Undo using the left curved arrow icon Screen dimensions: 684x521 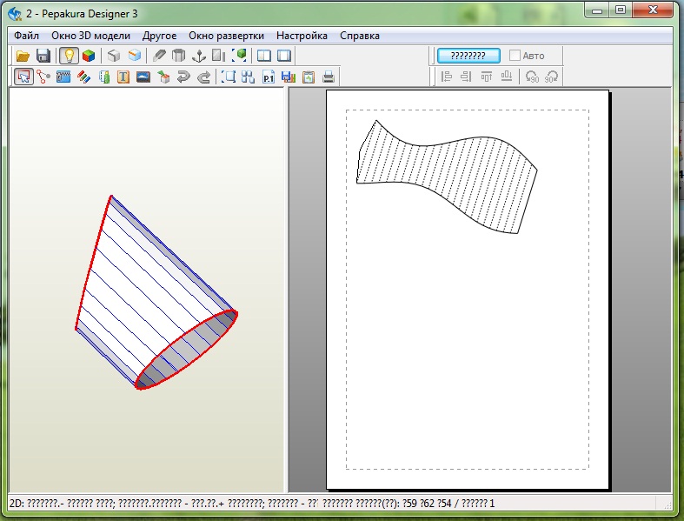[183, 77]
